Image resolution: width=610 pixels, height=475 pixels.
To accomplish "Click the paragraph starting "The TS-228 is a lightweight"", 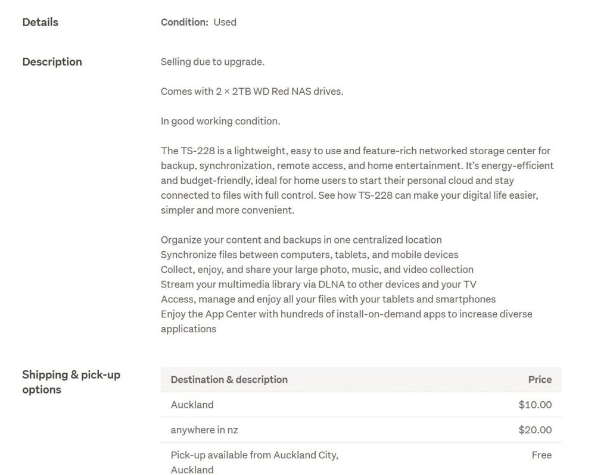I will pyautogui.click(x=357, y=181).
